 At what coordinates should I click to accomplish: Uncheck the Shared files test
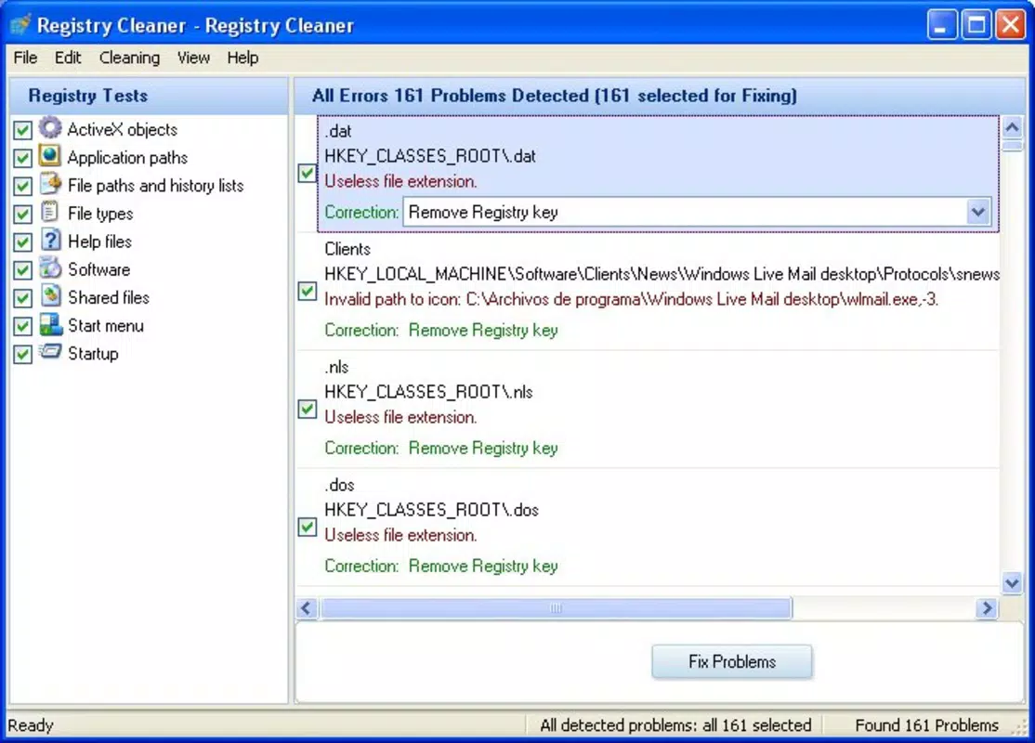[x=22, y=298]
